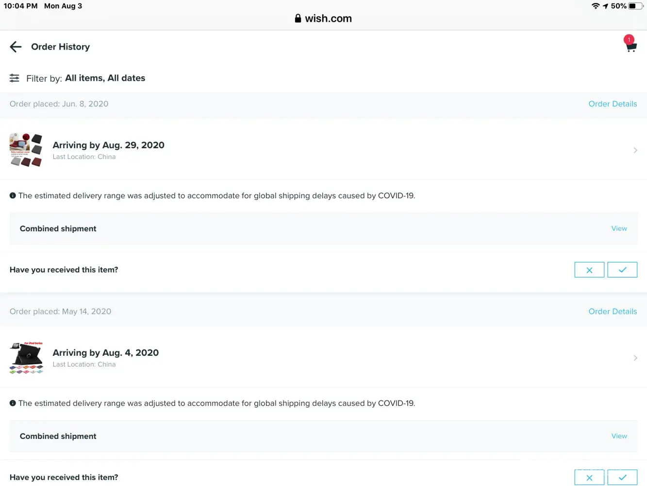The width and height of the screenshot is (647, 486).
Task: Mark Jun. 8 order as not received
Action: click(589, 270)
